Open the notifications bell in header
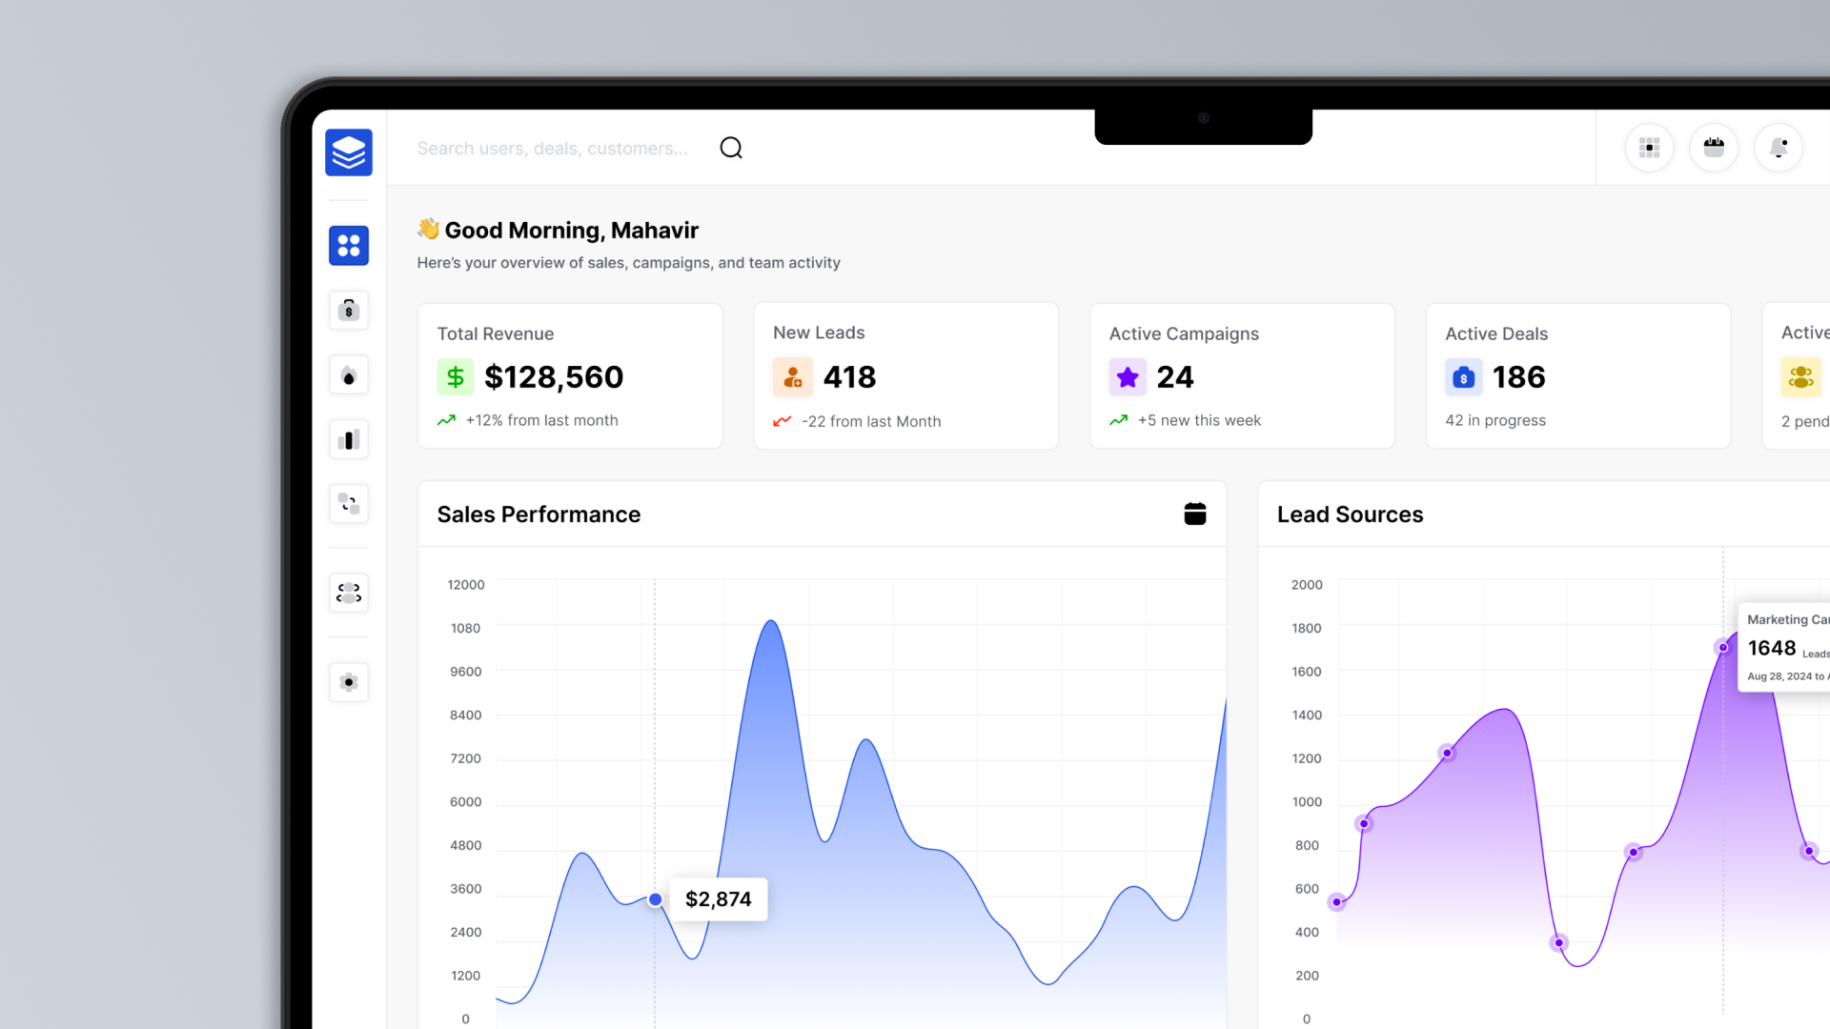 pyautogui.click(x=1779, y=148)
